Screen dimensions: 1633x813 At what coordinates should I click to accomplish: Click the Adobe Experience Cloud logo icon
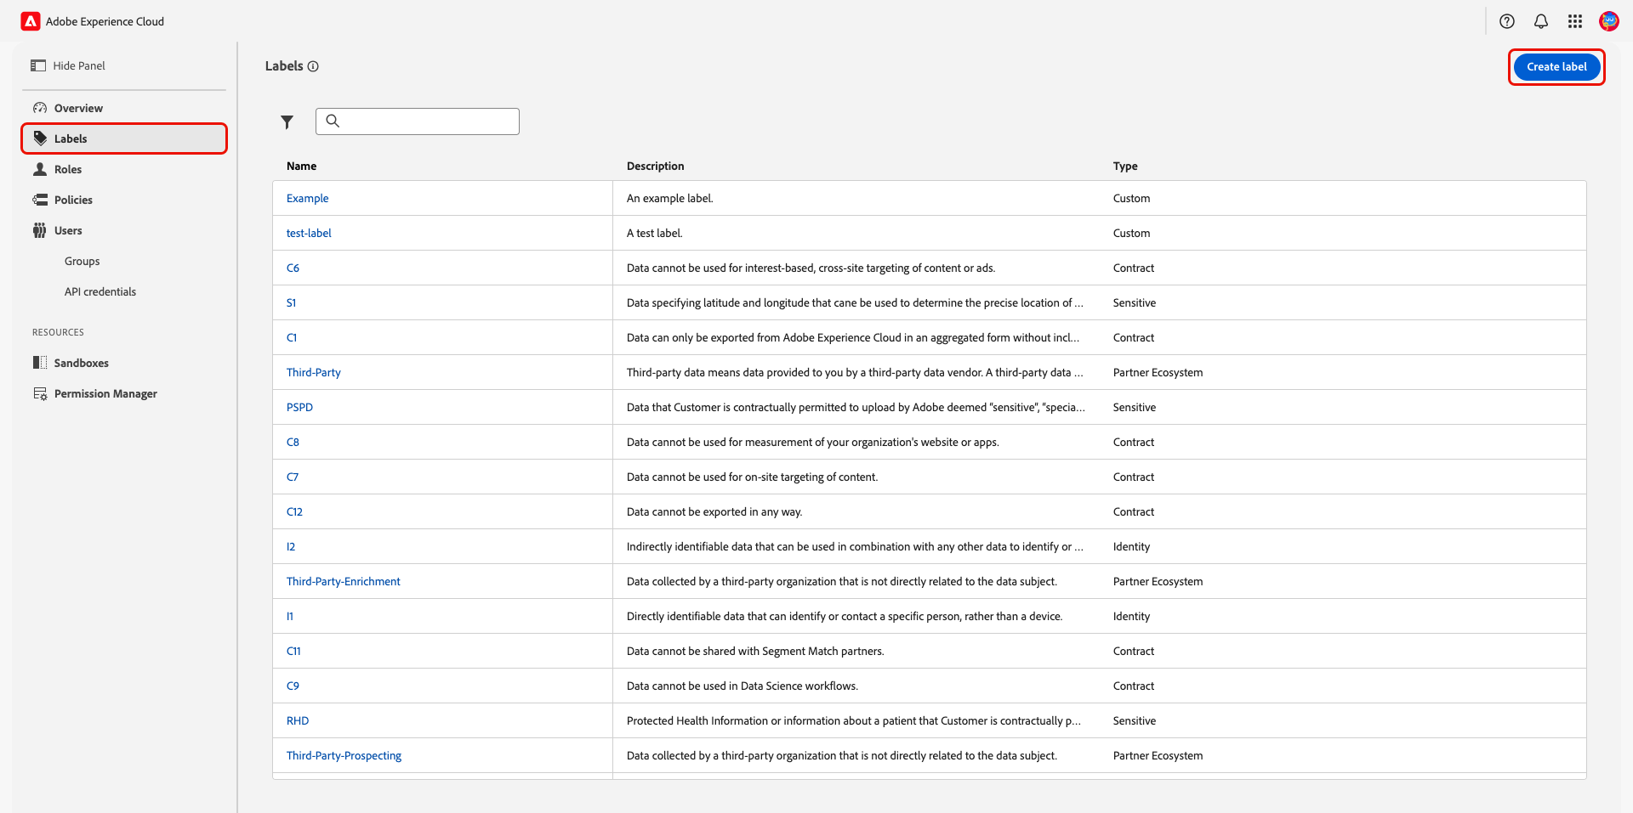click(x=31, y=21)
